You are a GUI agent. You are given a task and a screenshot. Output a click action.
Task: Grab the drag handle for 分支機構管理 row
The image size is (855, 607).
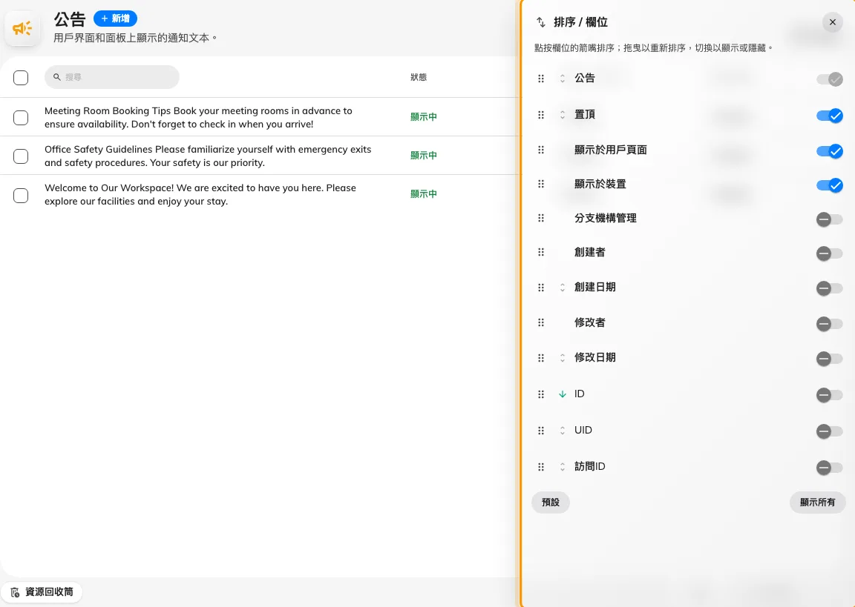[x=541, y=219]
